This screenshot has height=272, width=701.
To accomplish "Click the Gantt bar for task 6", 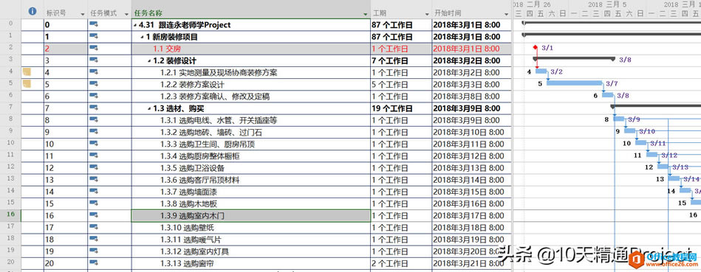I will [x=608, y=94].
